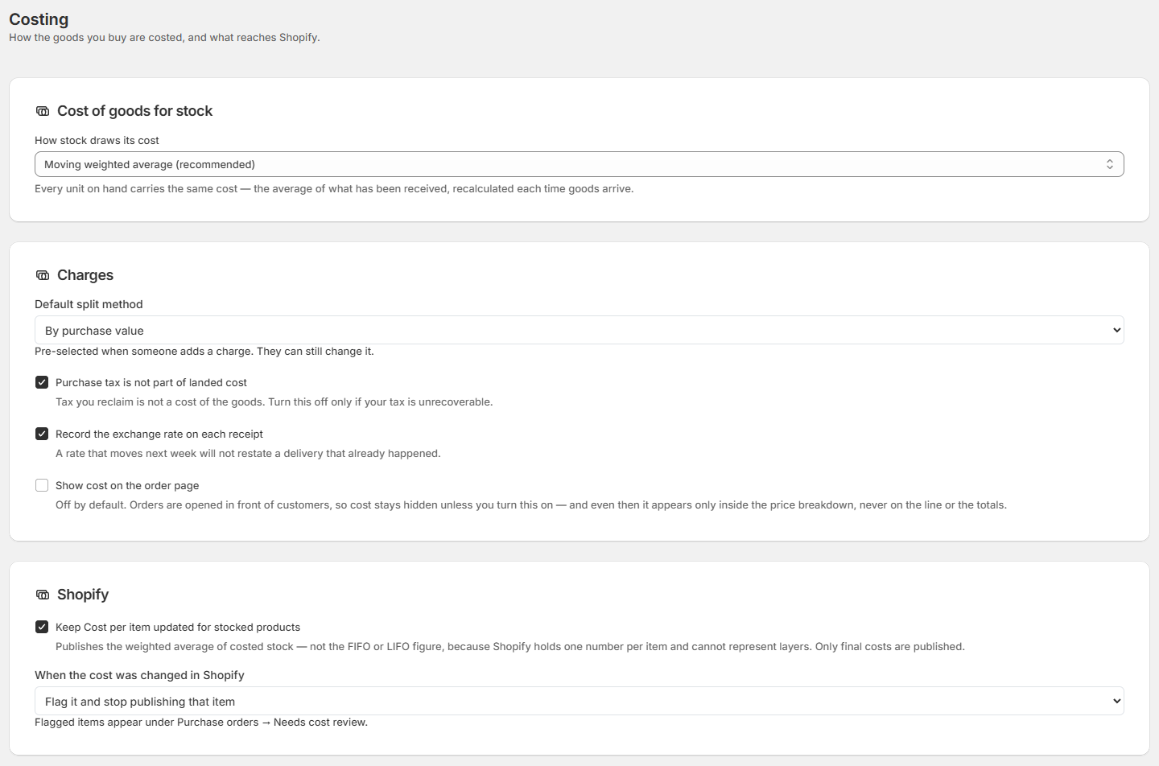Click the icon beside the Shopify heading
The width and height of the screenshot is (1159, 766).
43,595
